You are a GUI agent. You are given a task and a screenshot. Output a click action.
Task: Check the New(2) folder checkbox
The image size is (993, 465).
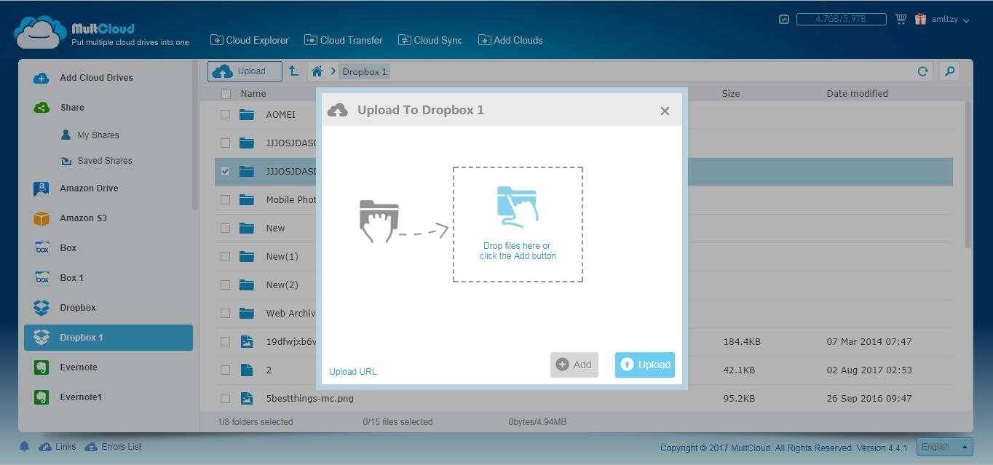tap(225, 285)
